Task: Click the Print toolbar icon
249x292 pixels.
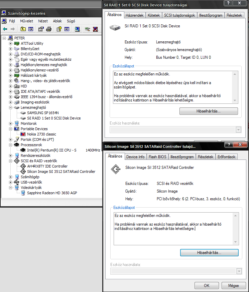Action: (49, 29)
